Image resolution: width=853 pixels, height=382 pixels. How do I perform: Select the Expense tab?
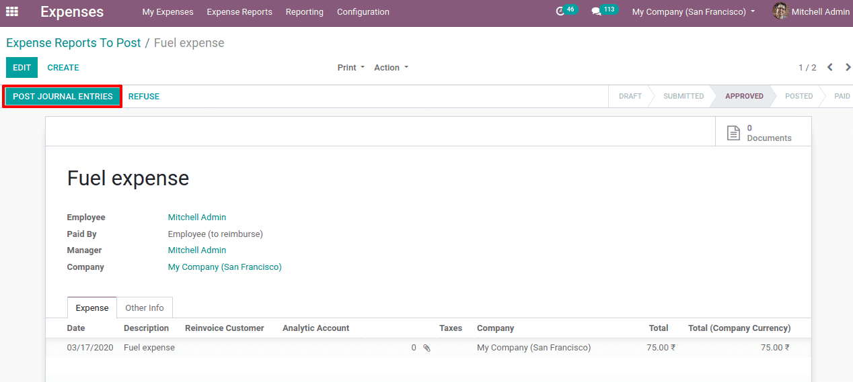(x=92, y=307)
